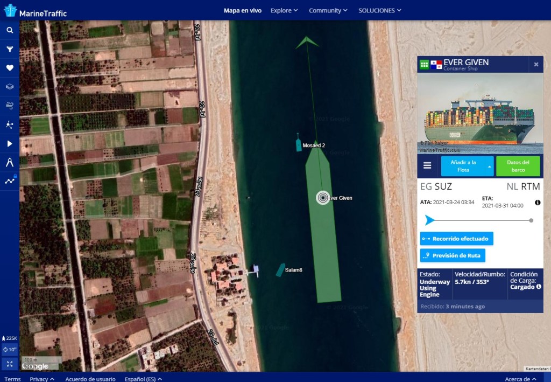Toggle the vessel count 225K indicator

click(x=10, y=338)
